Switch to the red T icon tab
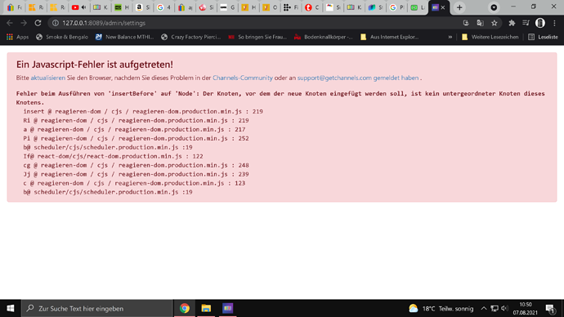The image size is (564, 317). [312, 7]
